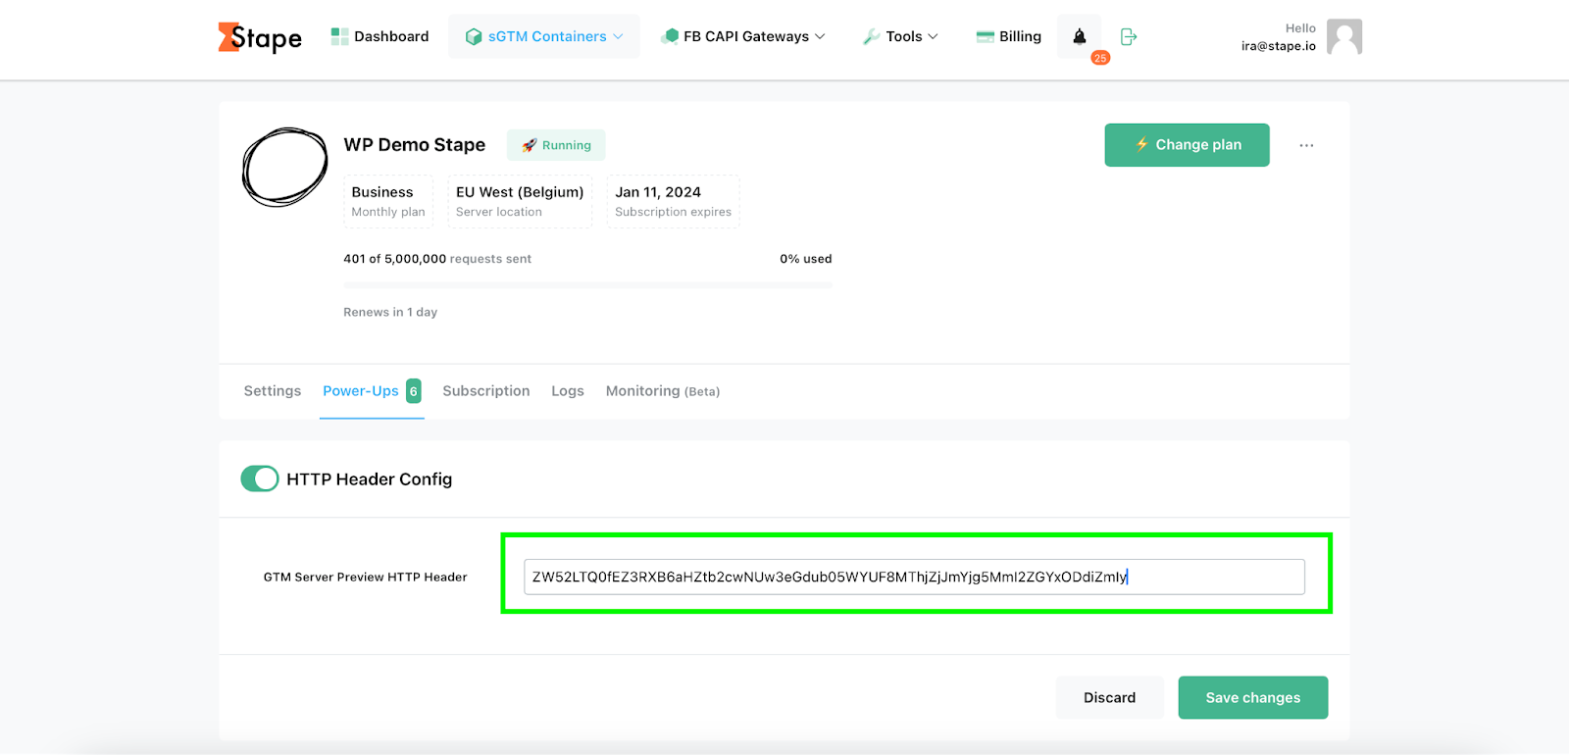Click the WP Demo Stape title
The width and height of the screenshot is (1569, 755).
(415, 145)
